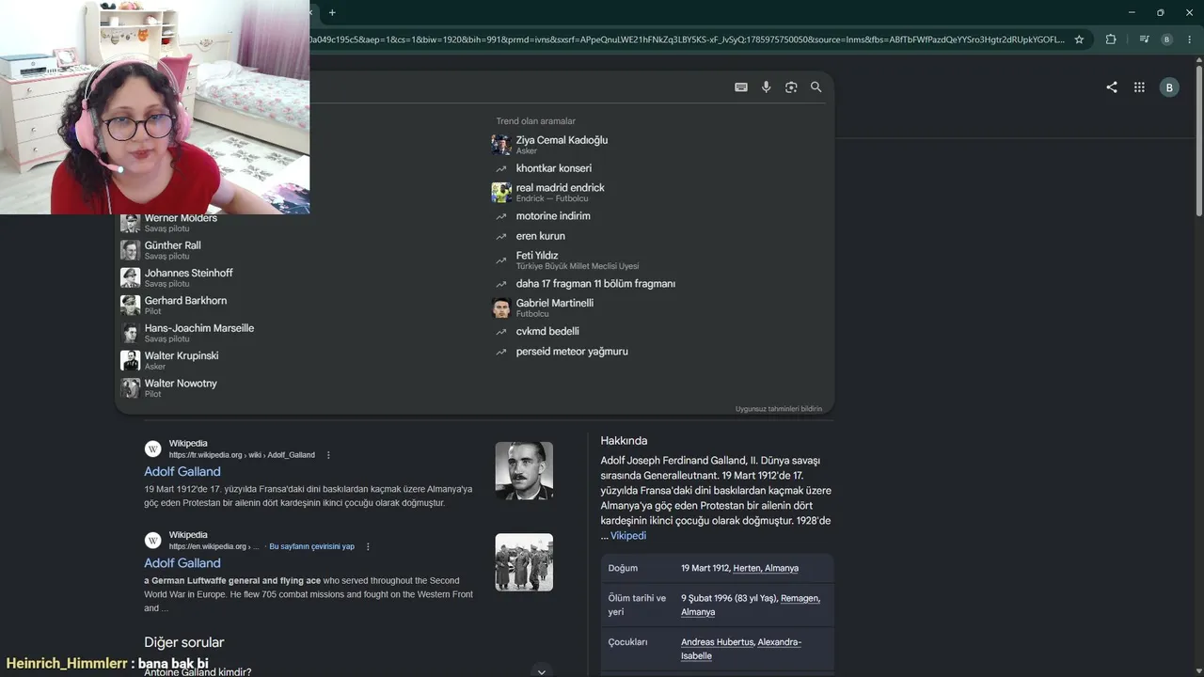Choose trending search 'real madrid endrick'

548,192
